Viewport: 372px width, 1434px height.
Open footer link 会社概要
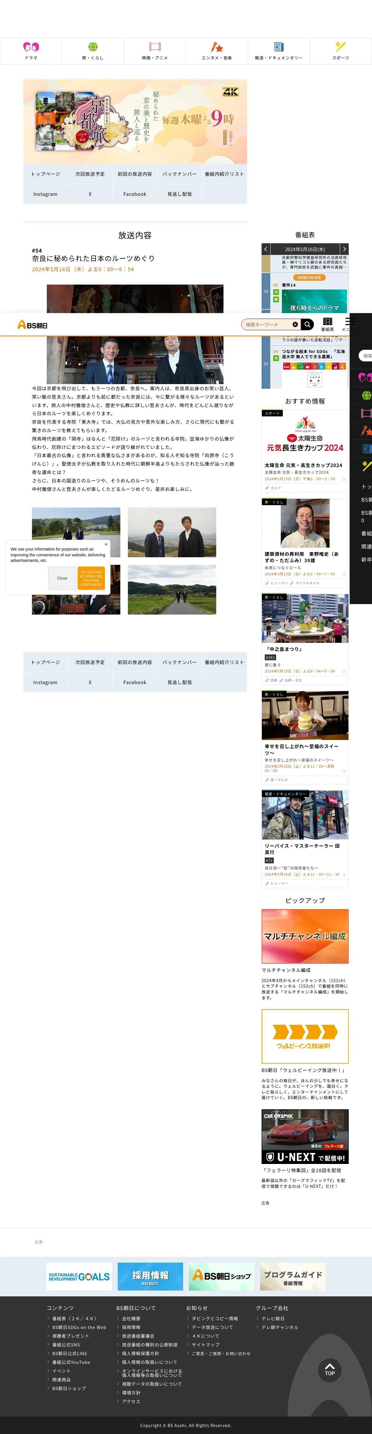[x=131, y=1319]
